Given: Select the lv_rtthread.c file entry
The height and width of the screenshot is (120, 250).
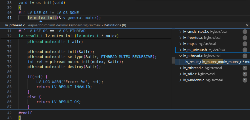Looking at the screenshot, I should [194, 68].
